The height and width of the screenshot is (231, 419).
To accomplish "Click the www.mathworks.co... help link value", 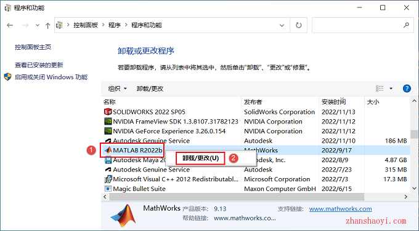I will 245,218.
